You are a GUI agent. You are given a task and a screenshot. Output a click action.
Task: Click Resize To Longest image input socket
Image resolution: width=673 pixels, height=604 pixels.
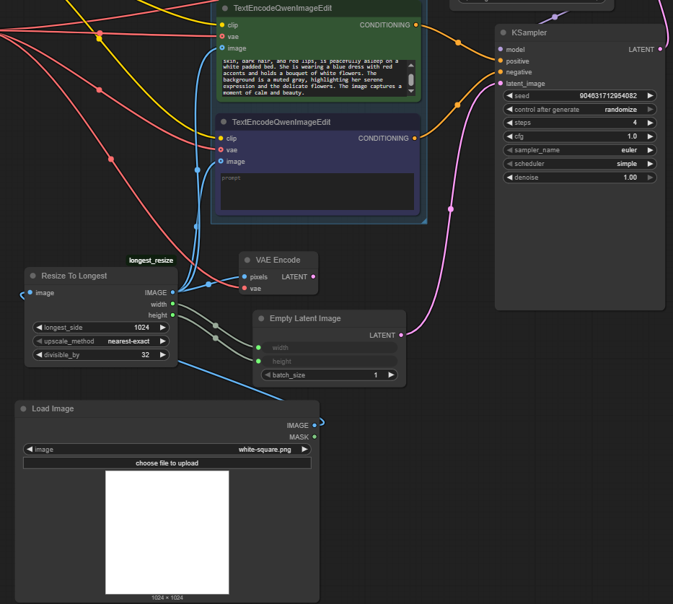pos(30,292)
